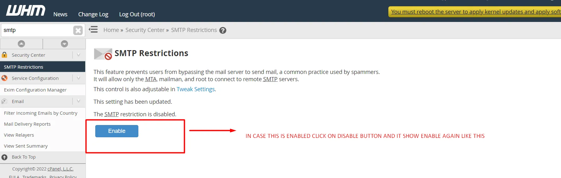Clear the smtp search box
561x178 pixels.
click(78, 30)
